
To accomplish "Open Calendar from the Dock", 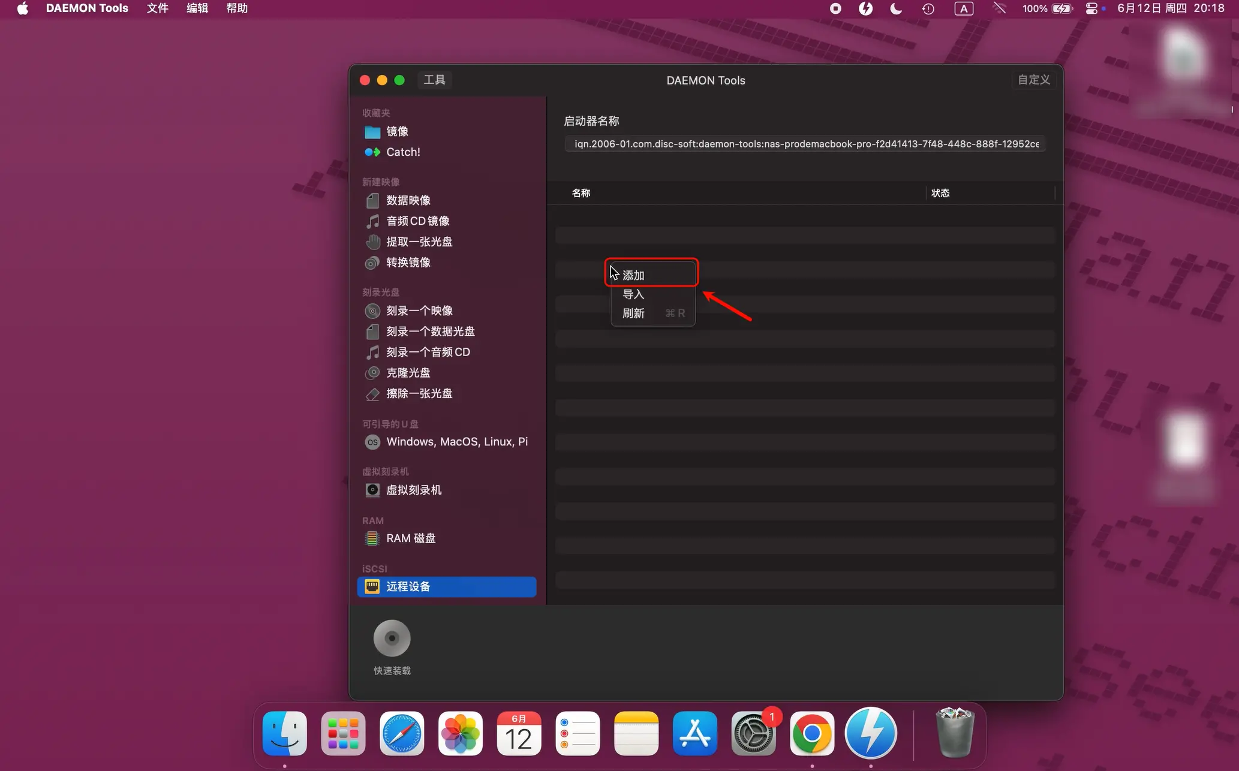I will pyautogui.click(x=519, y=734).
